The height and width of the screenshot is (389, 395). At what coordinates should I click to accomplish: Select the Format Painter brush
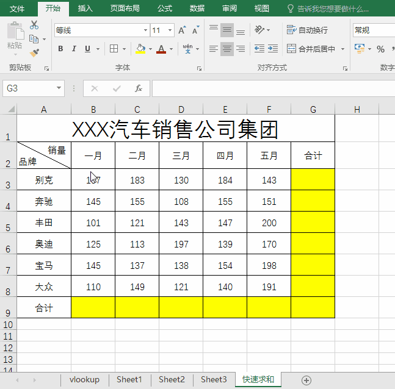coord(35,53)
